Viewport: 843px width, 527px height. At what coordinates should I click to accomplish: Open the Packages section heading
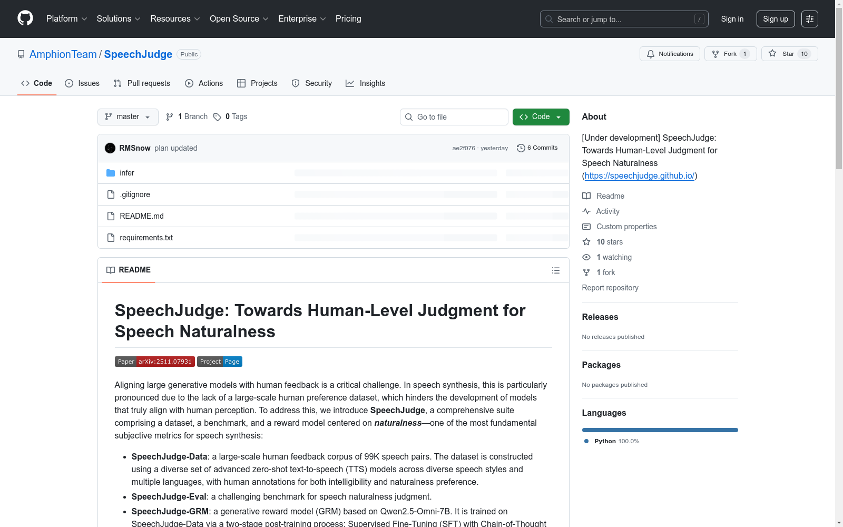click(601, 365)
